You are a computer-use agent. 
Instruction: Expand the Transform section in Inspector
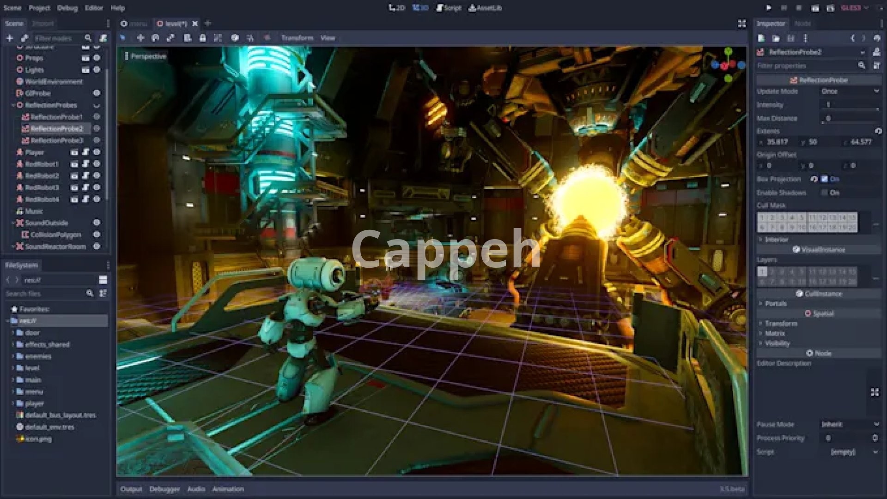[781, 324]
